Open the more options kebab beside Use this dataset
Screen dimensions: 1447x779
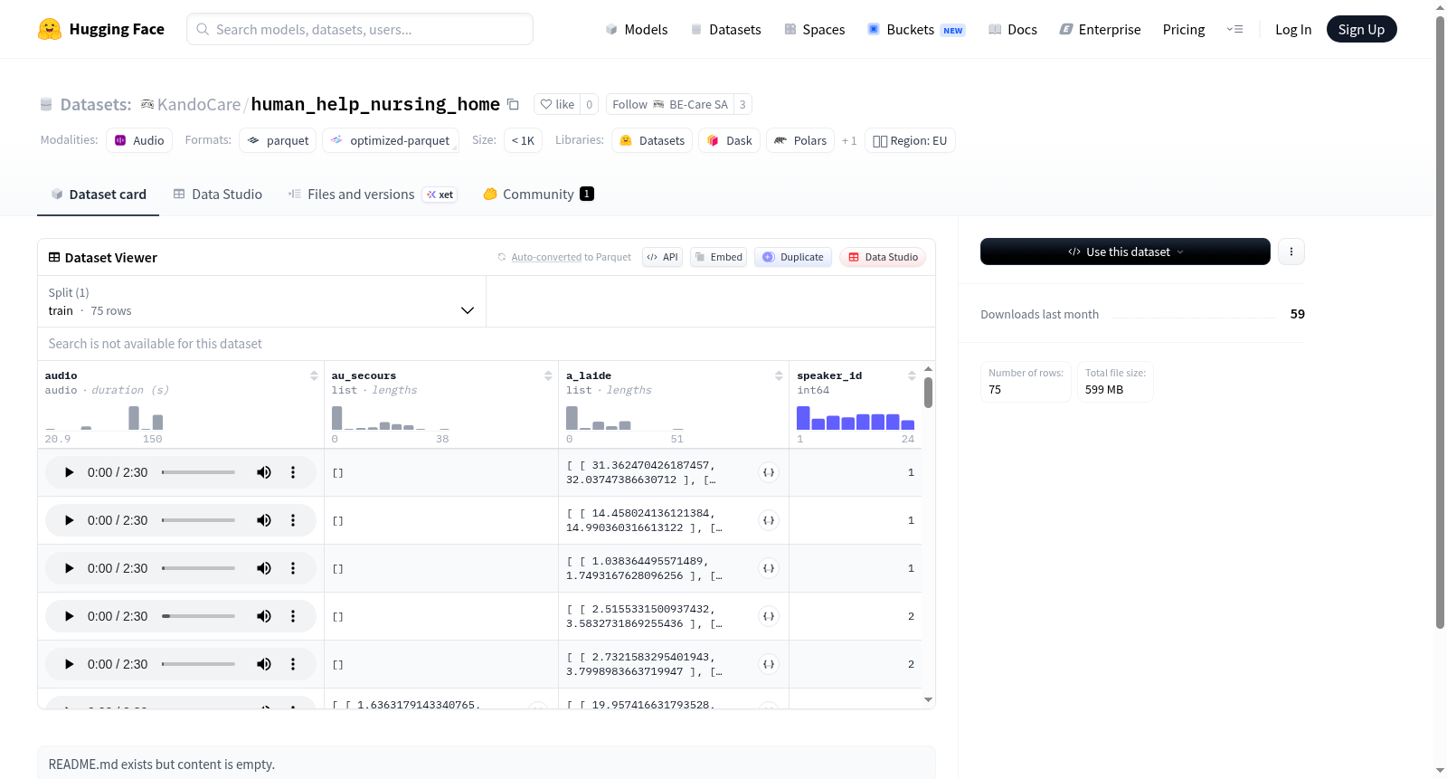(1291, 252)
